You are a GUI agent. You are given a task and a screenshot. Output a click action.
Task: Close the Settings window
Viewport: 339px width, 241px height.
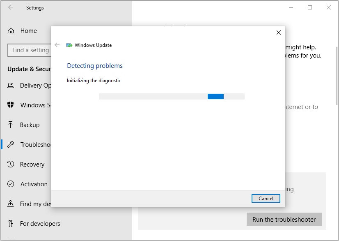328,7
